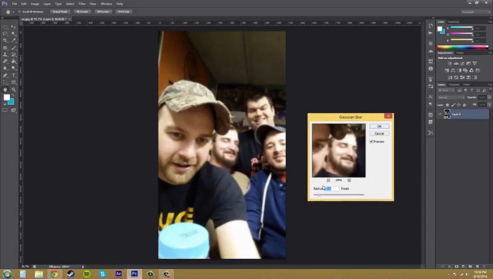Toggle type layer filter in Layers panel
Screen dimensions: 493x279
(x=472, y=90)
